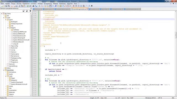Click Expand all folders icon in workspace panel
Image resolution: width=177 pixels, height=99 pixels.
coord(24,11)
